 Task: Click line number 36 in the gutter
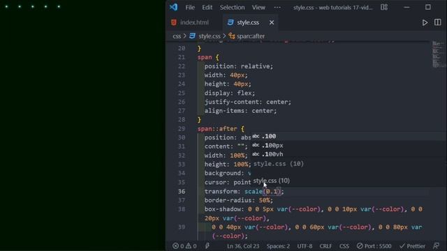coord(182,192)
